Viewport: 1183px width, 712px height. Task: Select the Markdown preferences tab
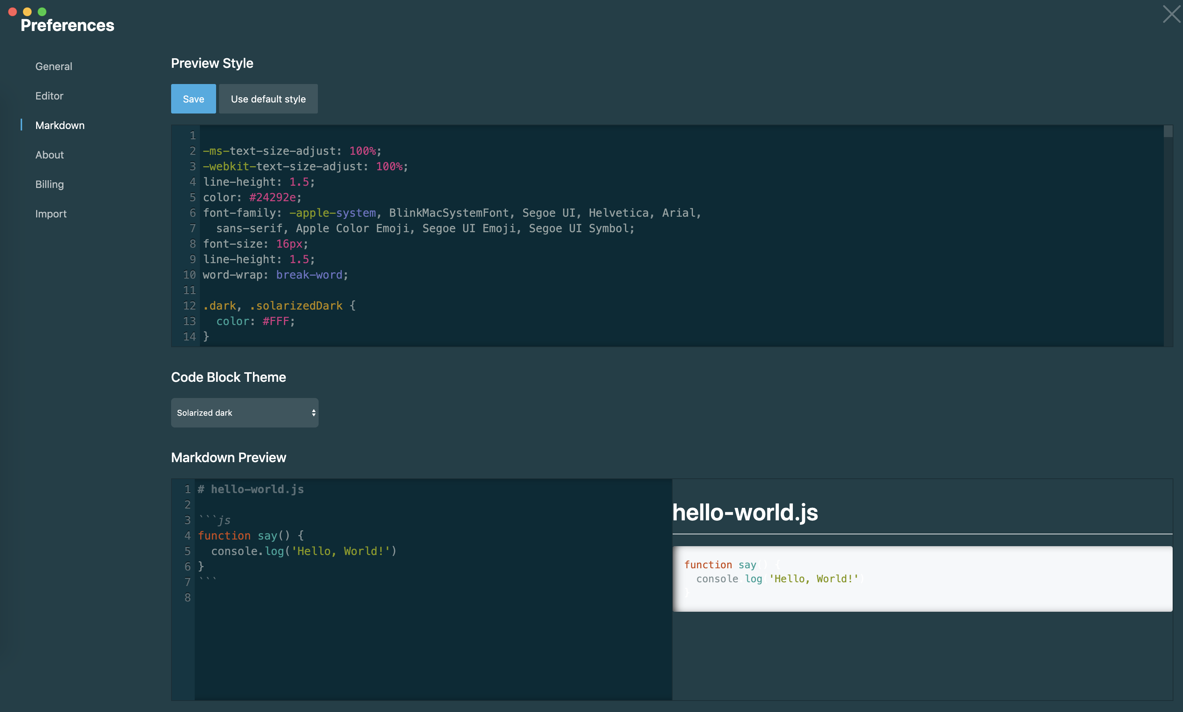click(x=60, y=125)
